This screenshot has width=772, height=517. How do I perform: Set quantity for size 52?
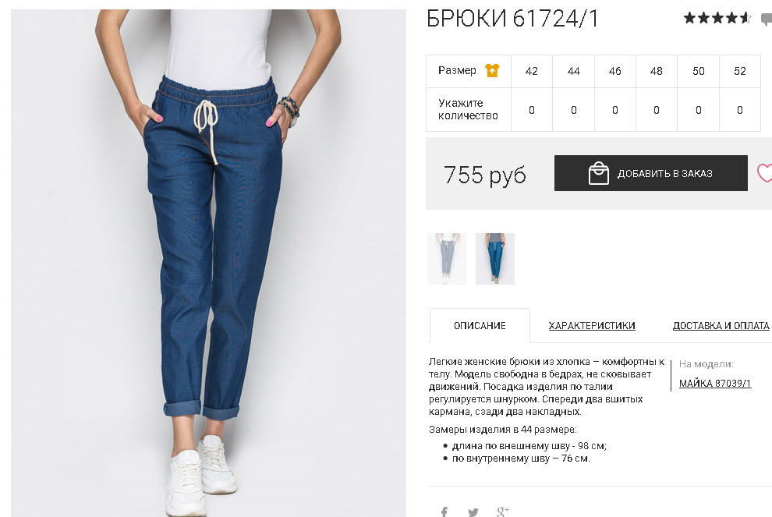pyautogui.click(x=739, y=110)
